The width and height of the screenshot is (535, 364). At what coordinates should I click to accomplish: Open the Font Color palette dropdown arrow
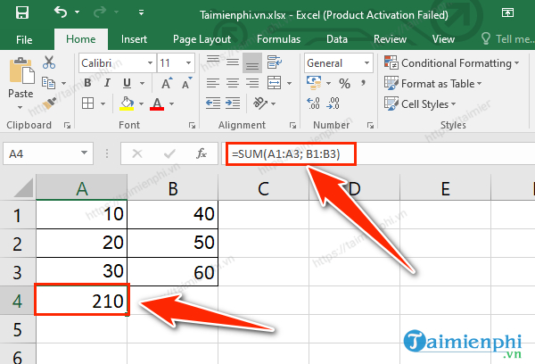[x=171, y=103]
